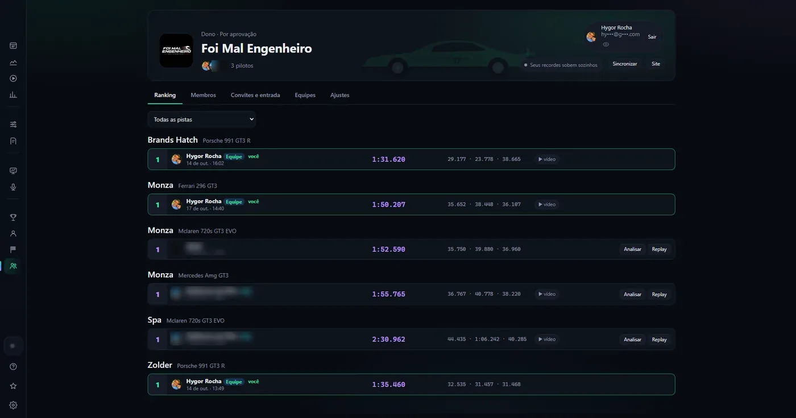
Task: Play vídeo for Brands Hatch 1:31.620 lap
Action: [x=547, y=159]
